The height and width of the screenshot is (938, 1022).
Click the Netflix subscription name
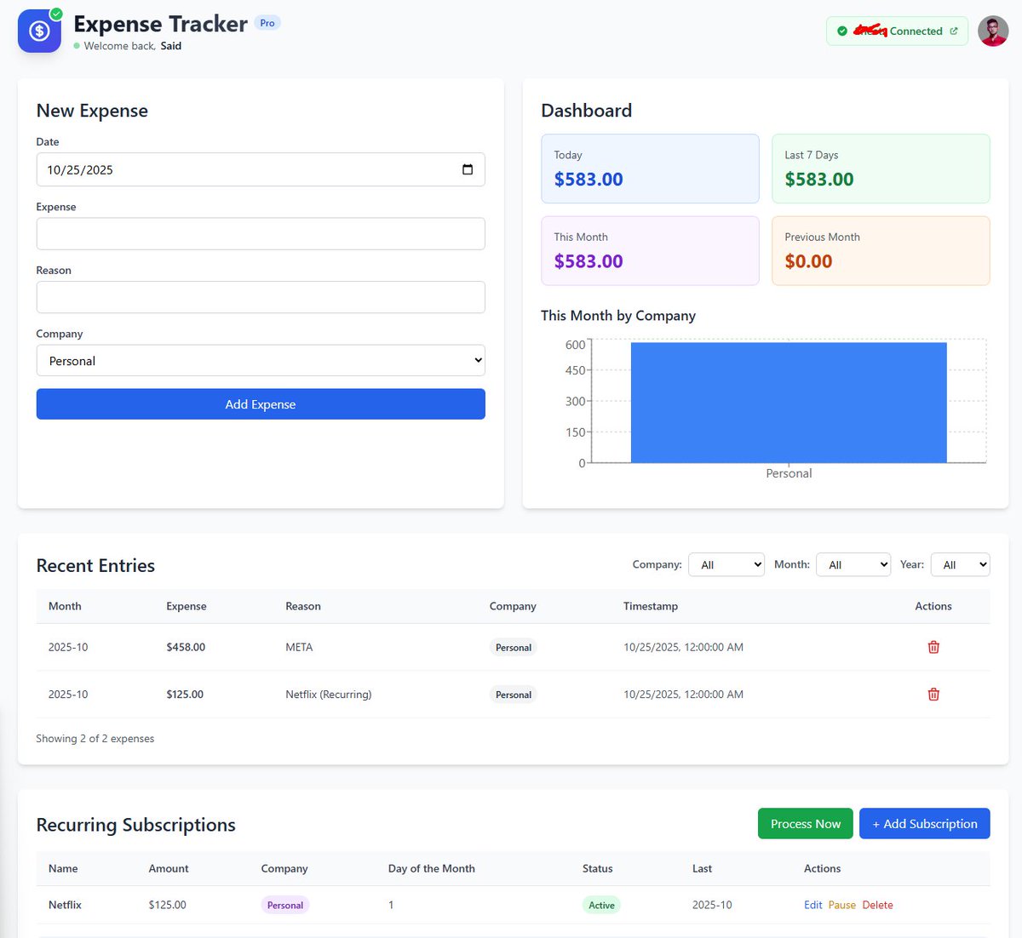(x=65, y=905)
